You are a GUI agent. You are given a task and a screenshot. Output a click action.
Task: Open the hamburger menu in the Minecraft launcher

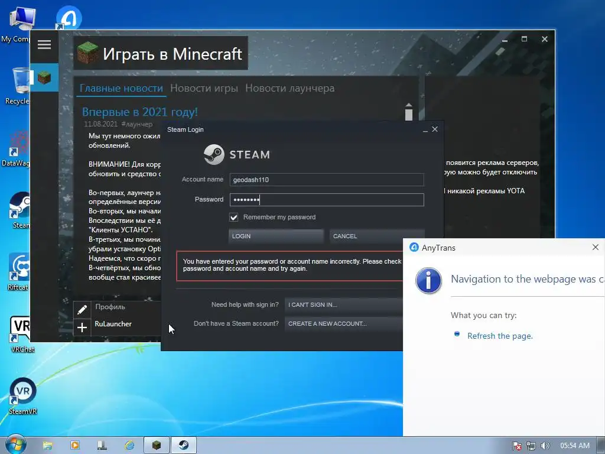(44, 45)
